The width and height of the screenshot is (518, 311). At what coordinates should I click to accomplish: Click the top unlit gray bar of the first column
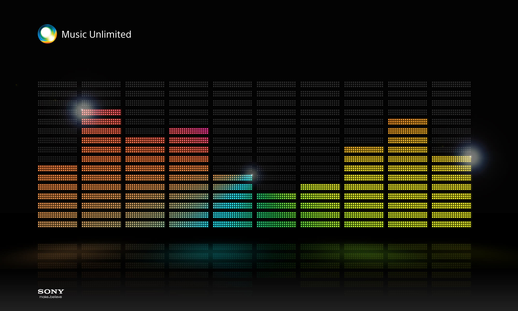click(x=57, y=84)
